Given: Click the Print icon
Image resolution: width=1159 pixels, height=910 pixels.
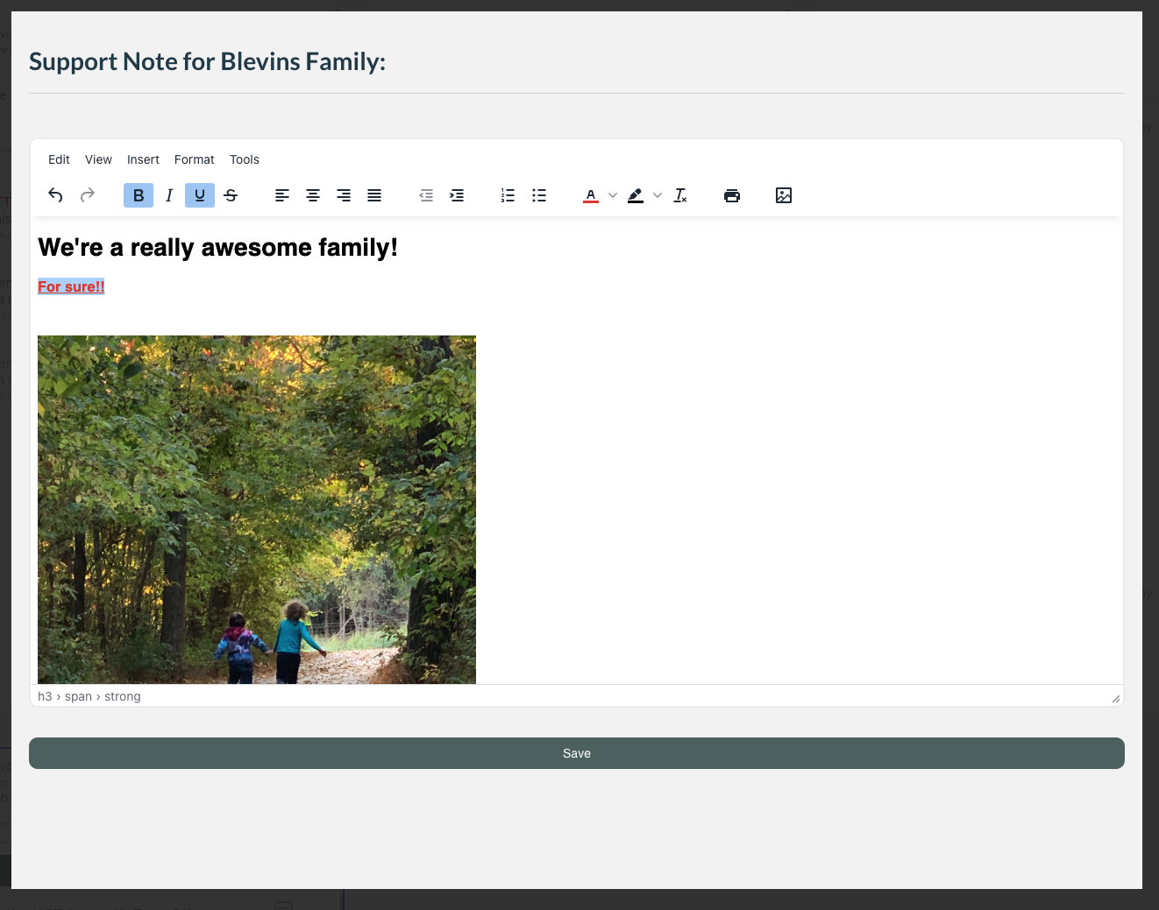Looking at the screenshot, I should [x=732, y=195].
